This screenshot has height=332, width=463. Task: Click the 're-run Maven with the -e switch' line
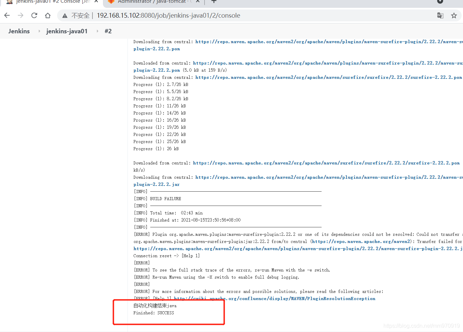coord(232,270)
